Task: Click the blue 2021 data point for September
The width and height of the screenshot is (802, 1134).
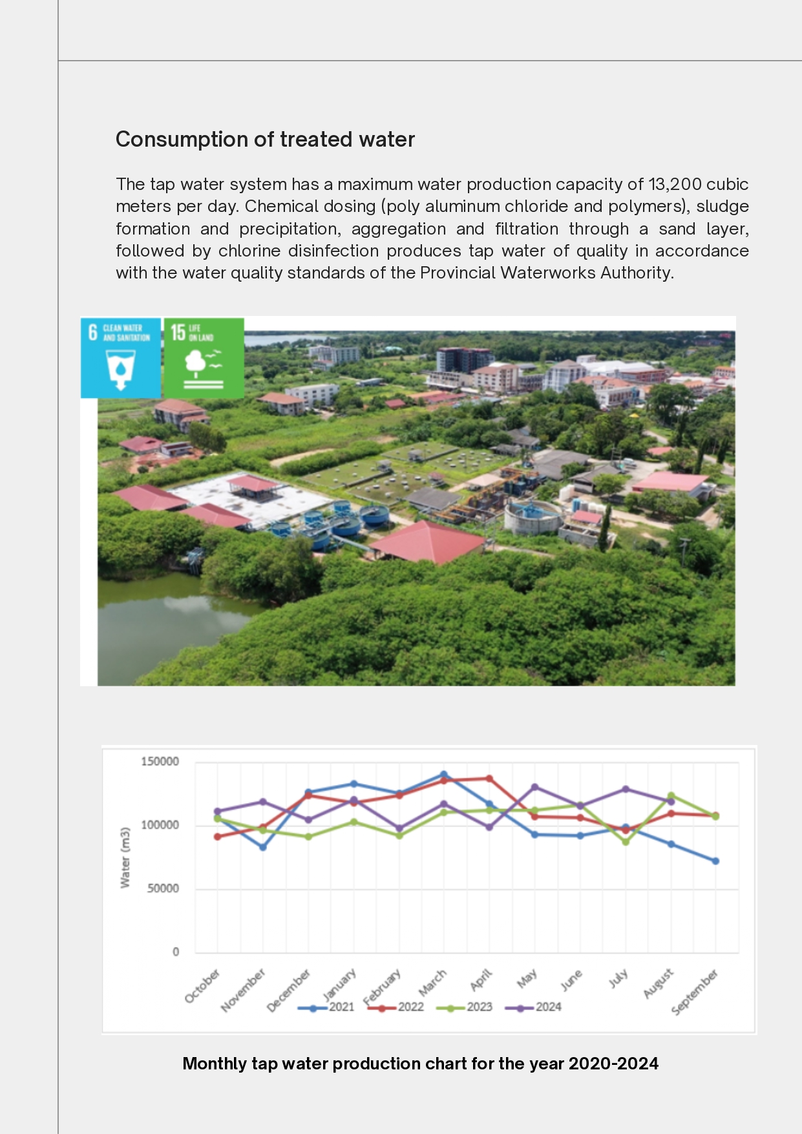Action: 715,861
